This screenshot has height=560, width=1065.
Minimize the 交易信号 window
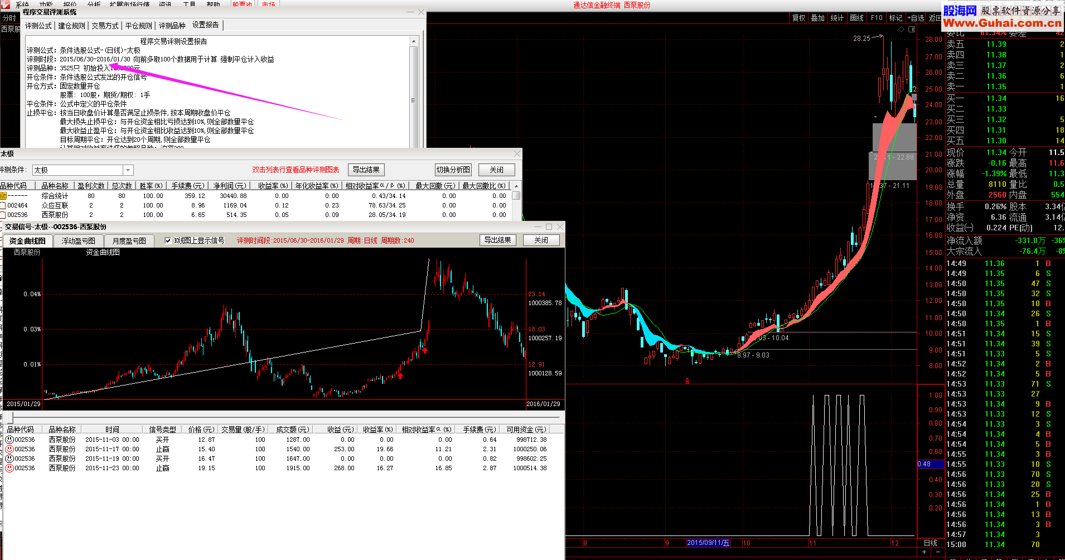pyautogui.click(x=538, y=226)
